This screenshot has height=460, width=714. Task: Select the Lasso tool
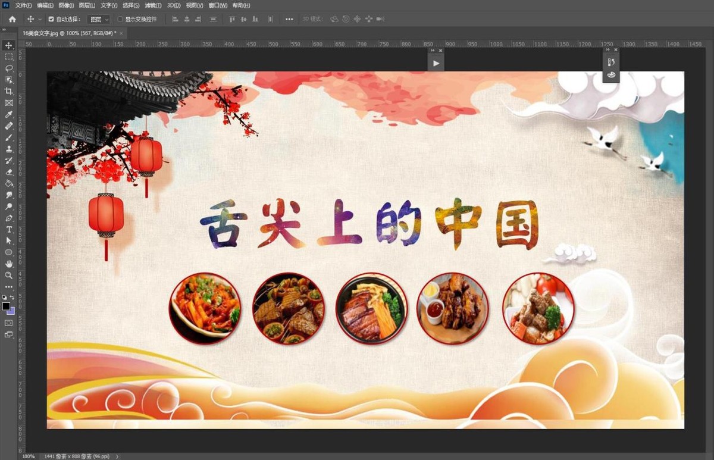8,68
